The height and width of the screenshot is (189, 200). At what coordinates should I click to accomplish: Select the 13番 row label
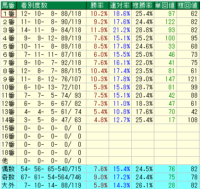pyautogui.click(x=9, y=112)
